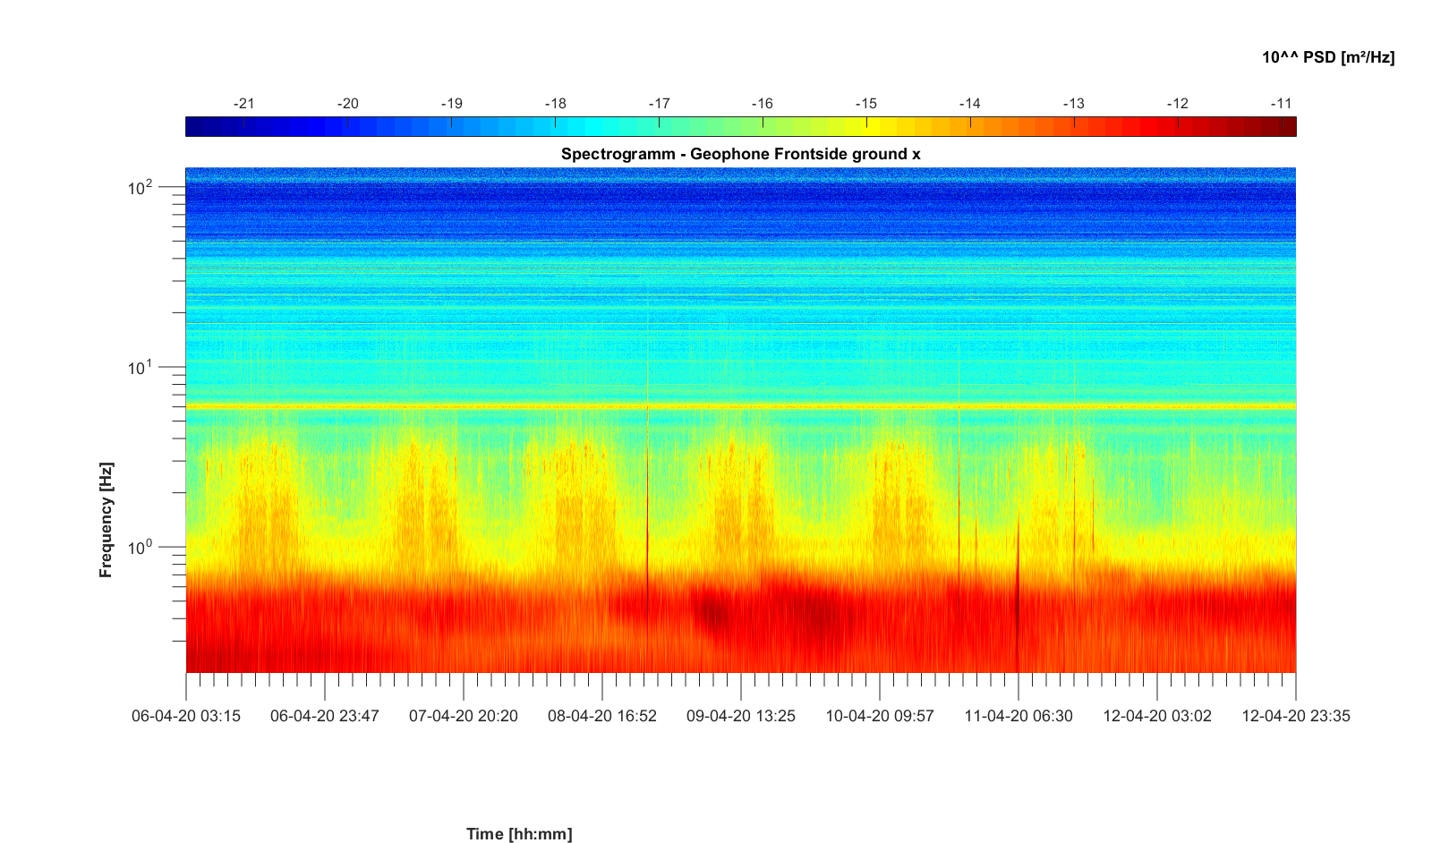The width and height of the screenshot is (1432, 843).
Task: Click the colorbar tick label -16
Action: coord(762,104)
